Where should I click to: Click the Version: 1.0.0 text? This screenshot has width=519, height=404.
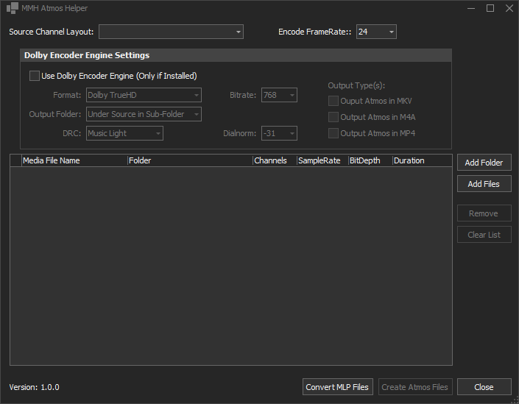[34, 387]
